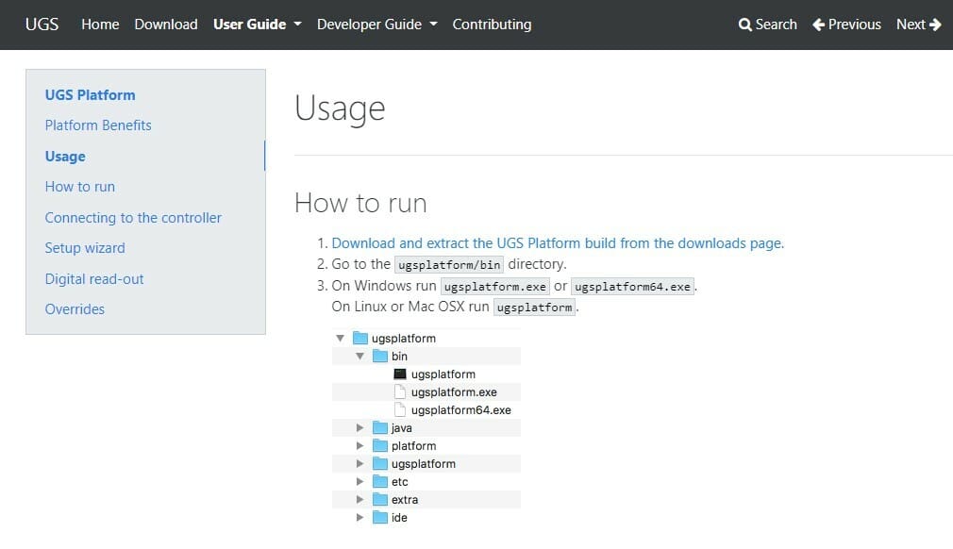Image resolution: width=953 pixels, height=549 pixels.
Task: Click the Previous arrow icon
Action: pos(819,25)
